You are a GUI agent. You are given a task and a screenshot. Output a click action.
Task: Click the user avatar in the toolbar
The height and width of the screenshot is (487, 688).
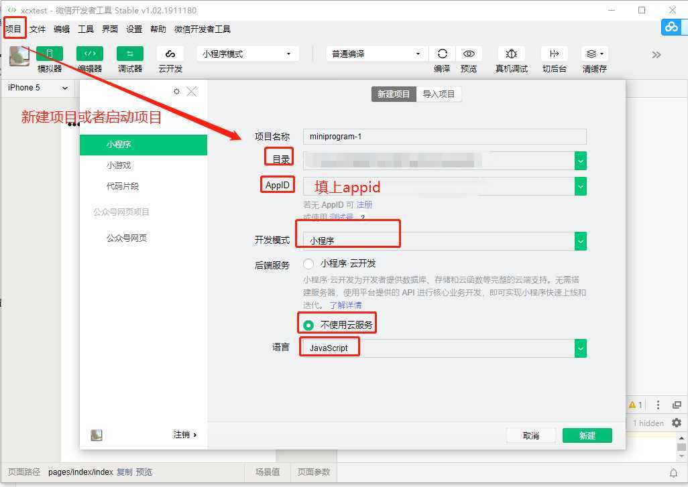(x=19, y=56)
